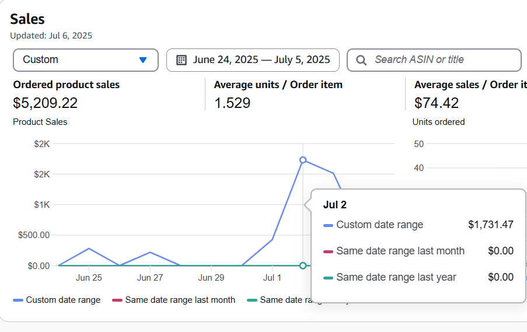Select the teal Jul 2 baseline data point
The width and height of the screenshot is (527, 332).
[x=303, y=265]
